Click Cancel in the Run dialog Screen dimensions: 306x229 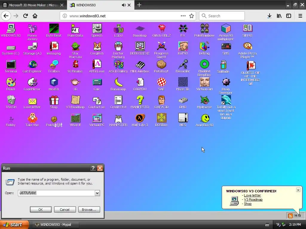point(65,210)
